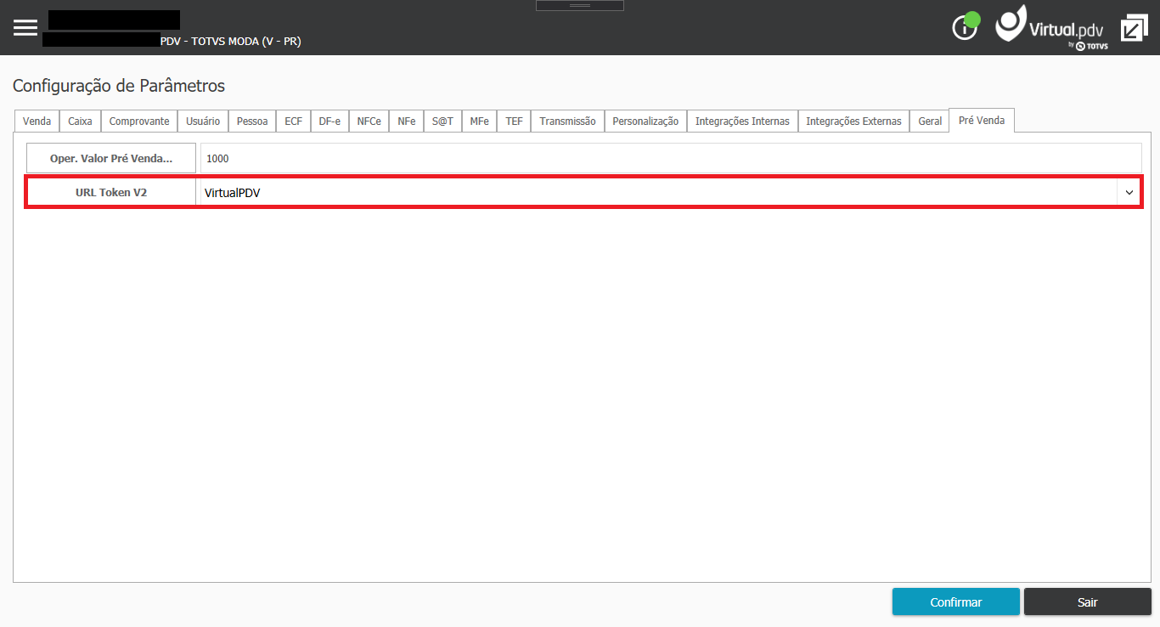The height and width of the screenshot is (627, 1160).
Task: Click the top center drag handle
Action: click(x=580, y=5)
